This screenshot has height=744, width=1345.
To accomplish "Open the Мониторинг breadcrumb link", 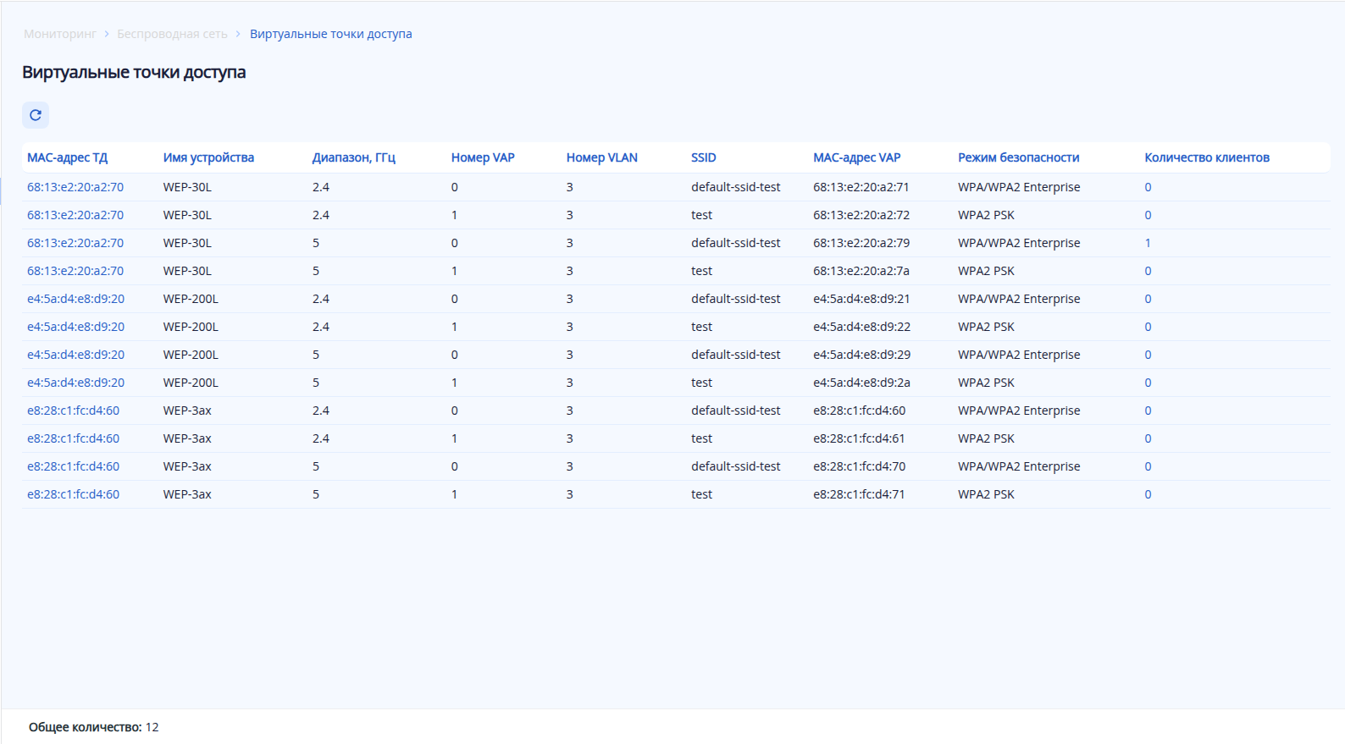I will [60, 34].
